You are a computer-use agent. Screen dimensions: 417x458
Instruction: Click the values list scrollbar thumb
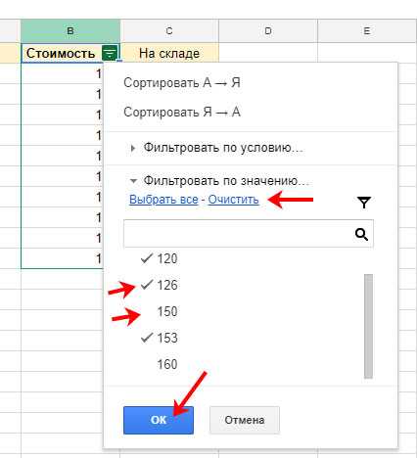(x=368, y=326)
